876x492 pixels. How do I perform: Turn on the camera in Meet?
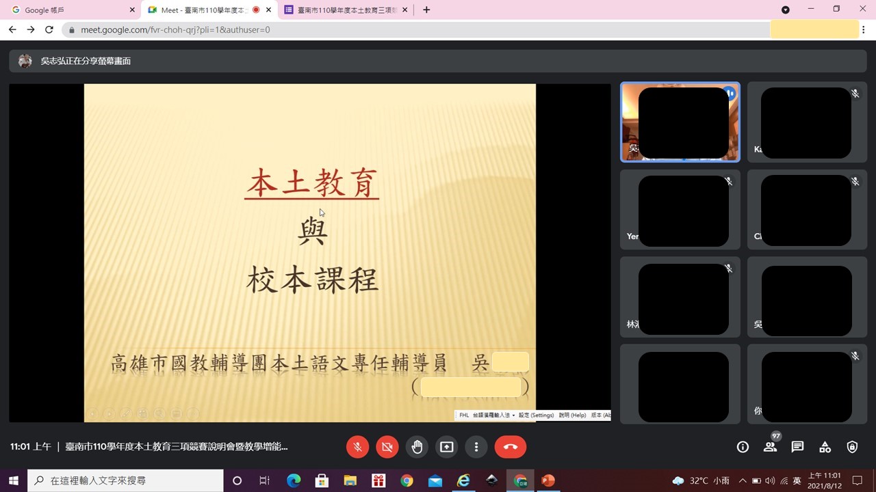pos(387,447)
